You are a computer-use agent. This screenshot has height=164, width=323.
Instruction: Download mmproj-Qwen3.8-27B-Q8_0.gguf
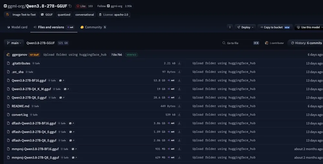[x=179, y=158]
